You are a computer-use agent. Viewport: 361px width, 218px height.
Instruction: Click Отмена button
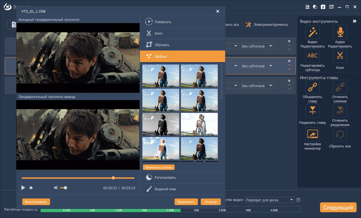[211, 202]
